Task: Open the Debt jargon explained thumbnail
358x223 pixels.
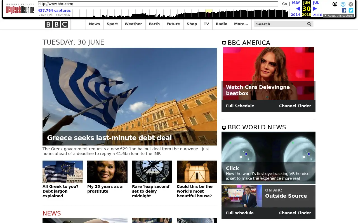Action: 63,172
